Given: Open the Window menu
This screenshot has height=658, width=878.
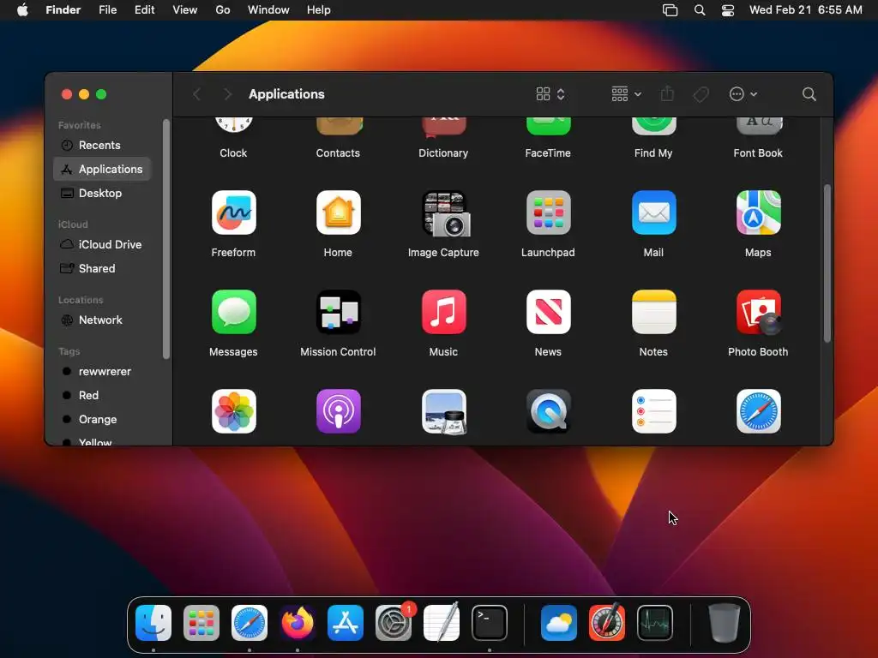Looking at the screenshot, I should click(x=268, y=10).
